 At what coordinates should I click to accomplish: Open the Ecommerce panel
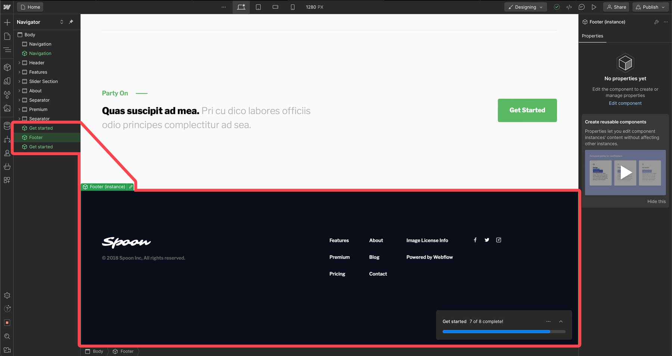pos(7,167)
